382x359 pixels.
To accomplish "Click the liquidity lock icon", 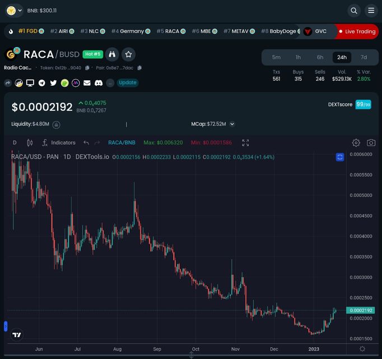I will point(56,125).
